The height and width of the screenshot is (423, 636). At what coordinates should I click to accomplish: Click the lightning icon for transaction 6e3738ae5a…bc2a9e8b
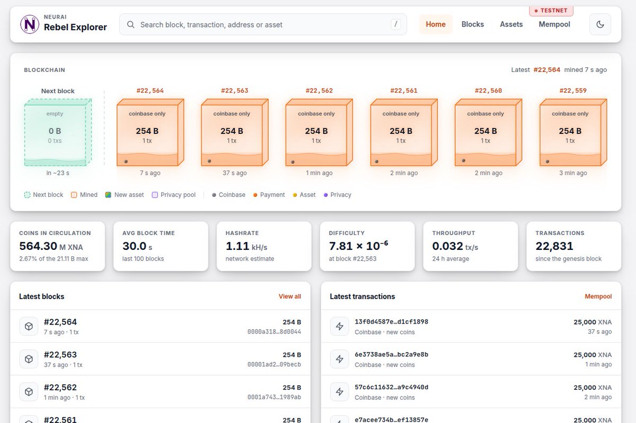point(340,359)
